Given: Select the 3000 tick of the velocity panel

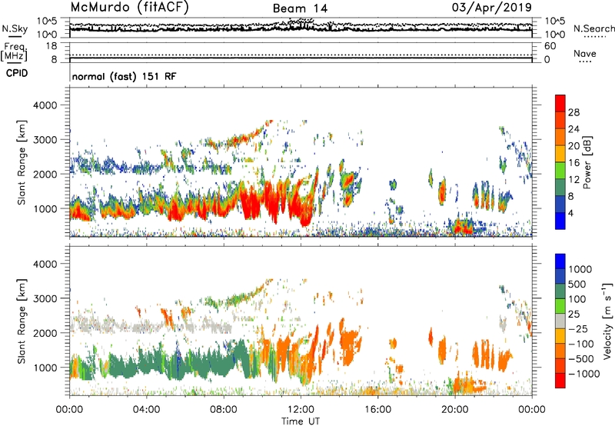Looking at the screenshot, I should 45,298.
